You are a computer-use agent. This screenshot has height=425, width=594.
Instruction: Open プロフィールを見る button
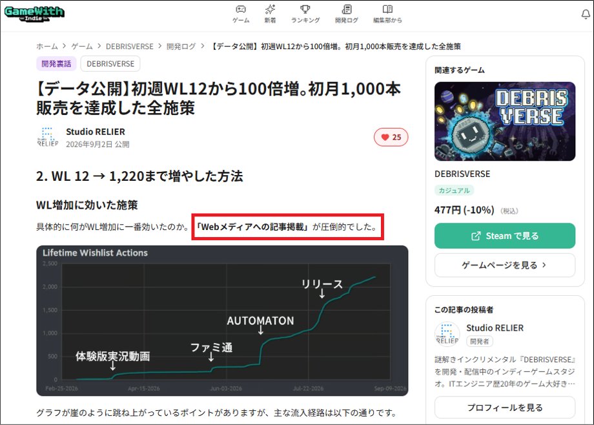coord(505,408)
